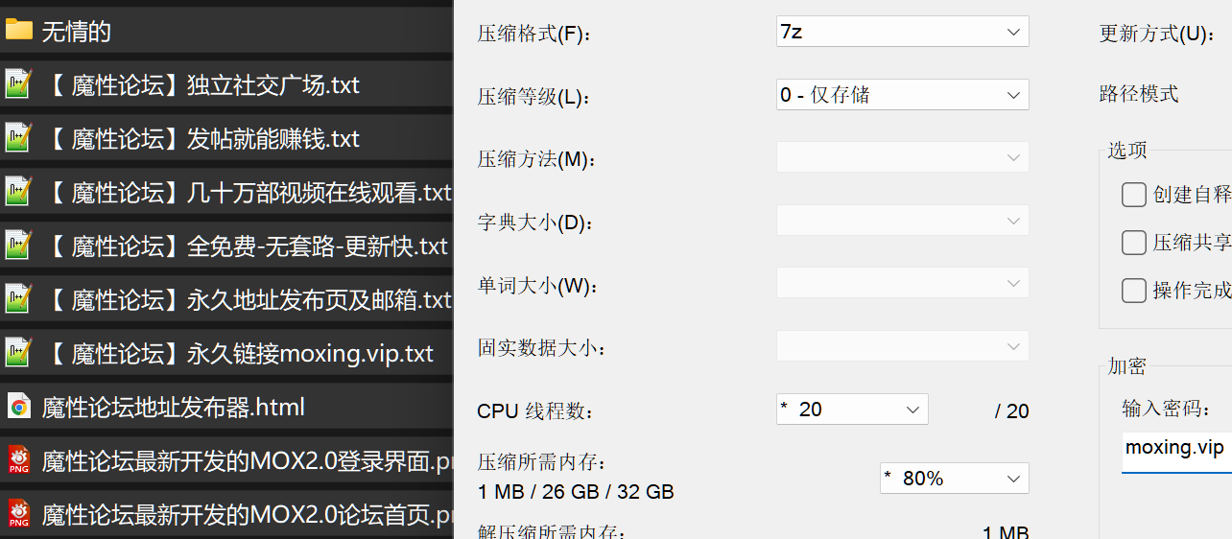Expand the CPU 线程数 dropdown showing 20
Screen dimensions: 1232x539
tap(852, 410)
